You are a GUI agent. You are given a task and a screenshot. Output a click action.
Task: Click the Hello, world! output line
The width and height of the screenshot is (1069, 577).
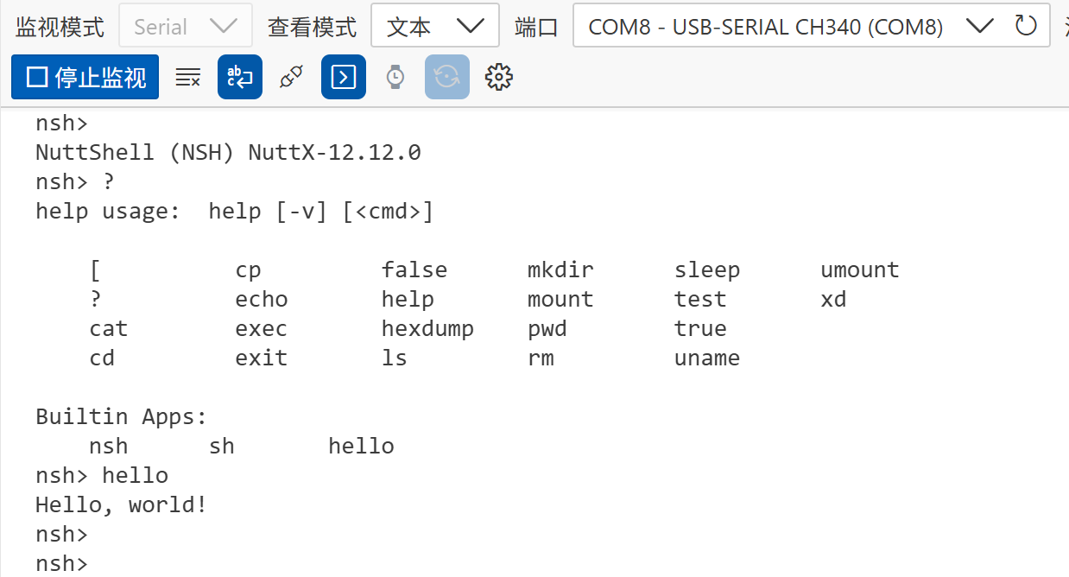point(121,504)
